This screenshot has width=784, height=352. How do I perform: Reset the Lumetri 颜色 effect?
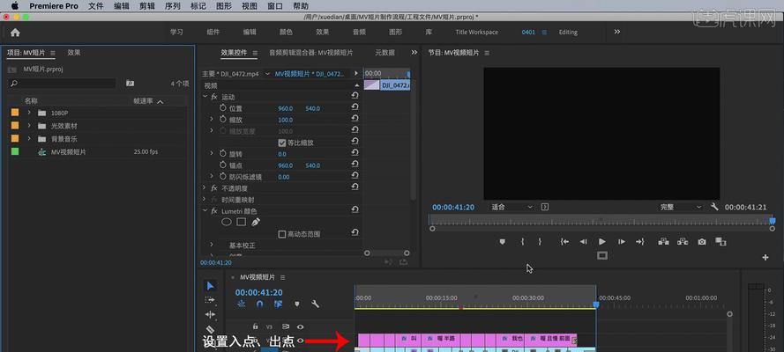[355, 210]
